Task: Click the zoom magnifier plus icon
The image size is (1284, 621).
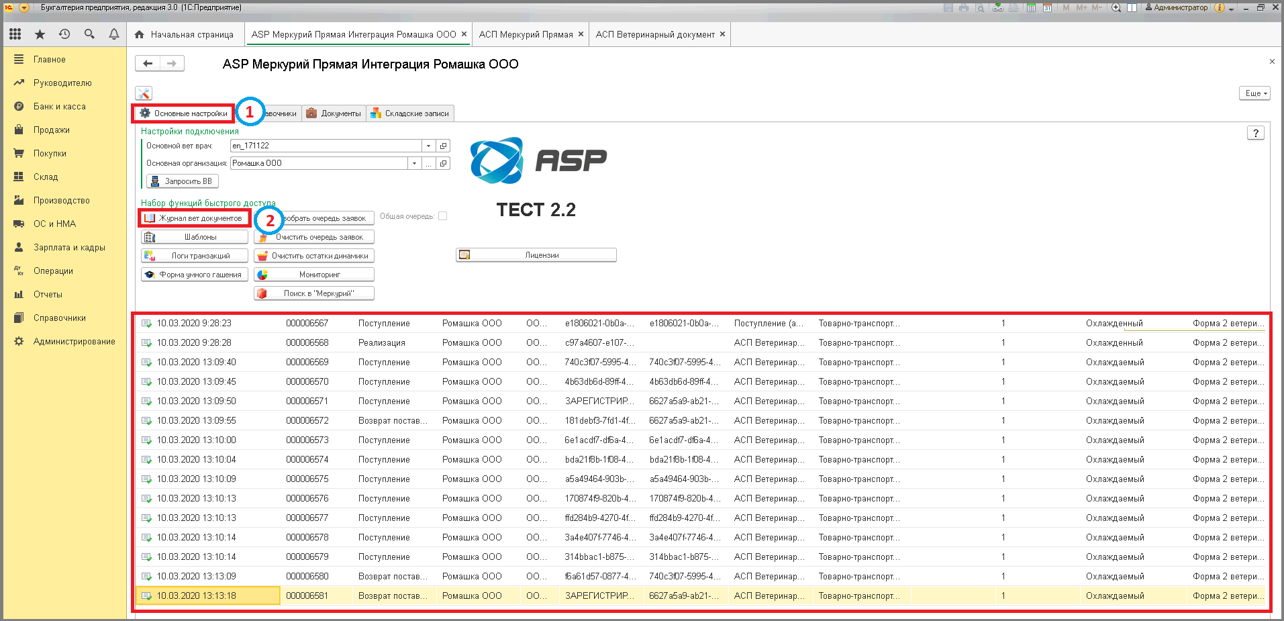Action: [x=1116, y=7]
